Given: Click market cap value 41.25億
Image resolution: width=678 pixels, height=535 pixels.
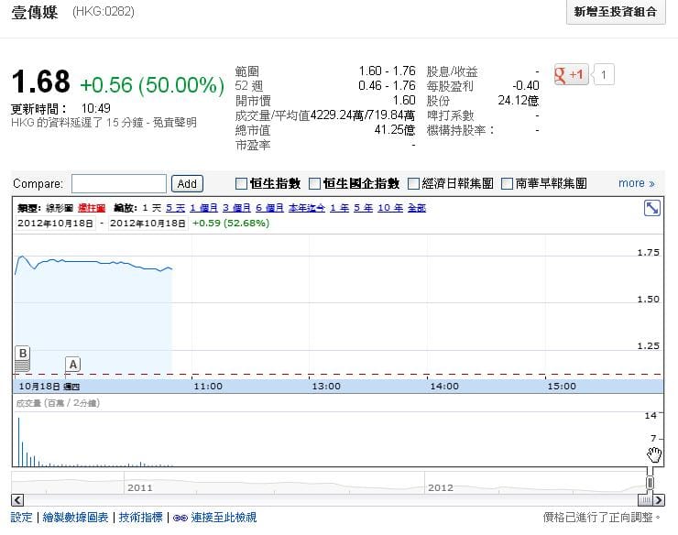Looking at the screenshot, I should pos(395,130).
